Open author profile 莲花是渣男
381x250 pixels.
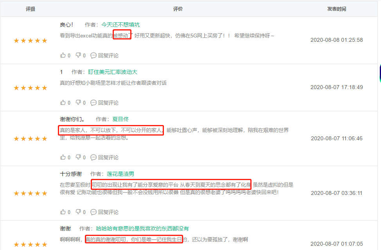pyautogui.click(x=120, y=174)
